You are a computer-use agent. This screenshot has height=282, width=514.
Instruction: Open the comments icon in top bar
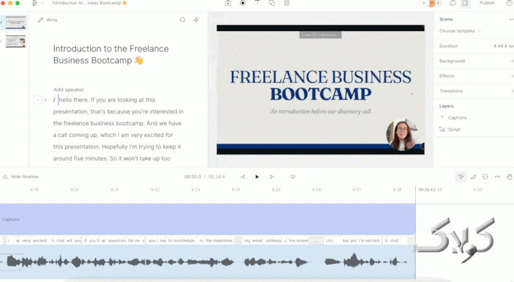click(453, 3)
